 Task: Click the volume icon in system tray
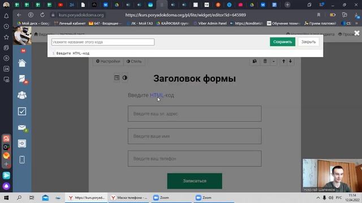tap(331, 198)
